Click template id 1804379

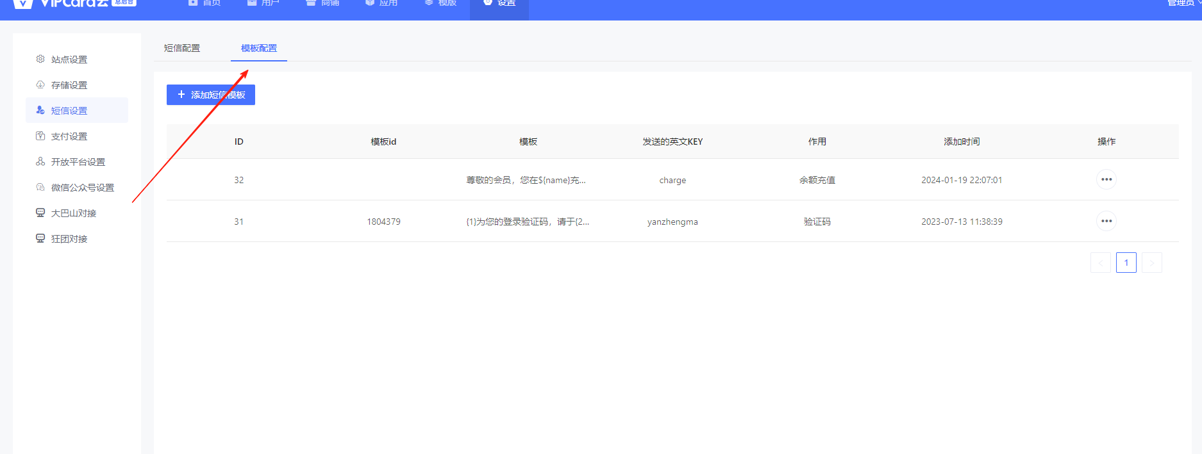(383, 222)
